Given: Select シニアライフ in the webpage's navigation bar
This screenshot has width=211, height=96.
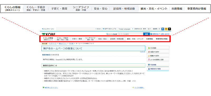Looking at the screenshot, I should point(90,39).
